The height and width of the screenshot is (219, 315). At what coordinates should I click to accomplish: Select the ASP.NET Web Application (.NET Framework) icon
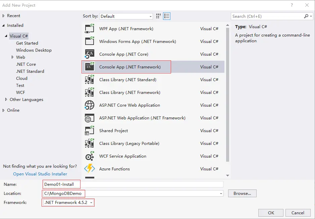click(x=89, y=118)
